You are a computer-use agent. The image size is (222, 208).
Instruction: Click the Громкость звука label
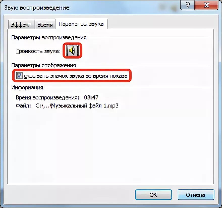[38, 51]
